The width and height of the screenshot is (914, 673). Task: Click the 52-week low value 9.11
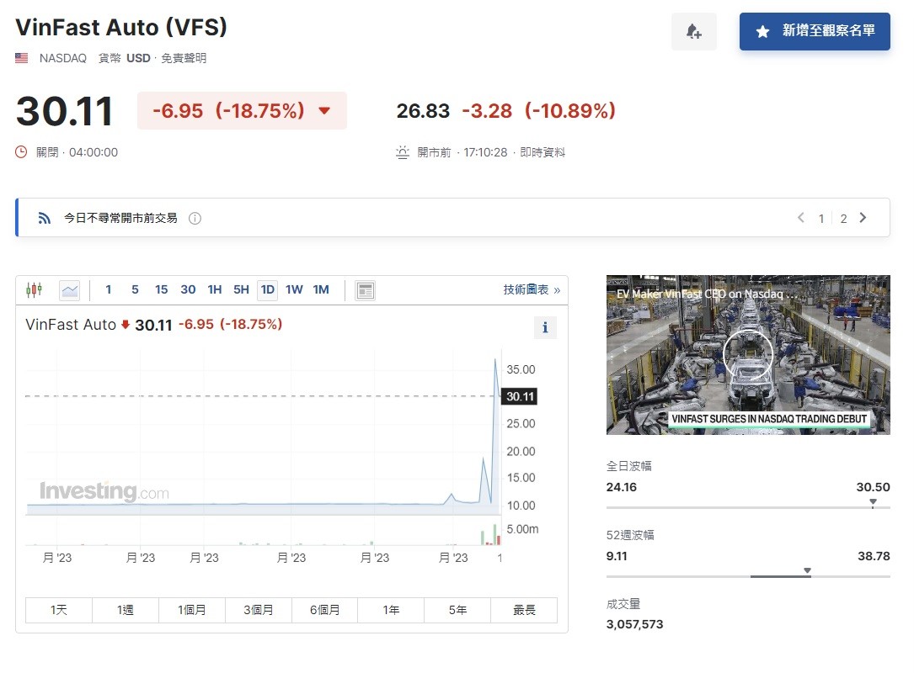pos(617,557)
